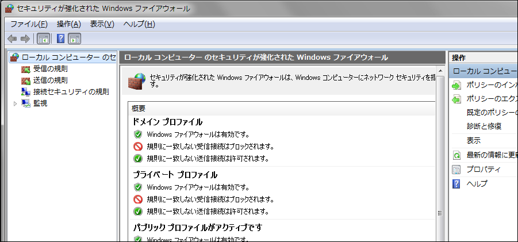
Task: Select 送信の規則 in the tree
Action: pos(50,80)
